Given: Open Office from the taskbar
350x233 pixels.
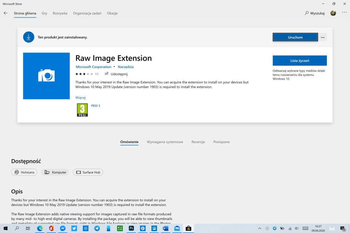Looking at the screenshot, I should [51, 228].
